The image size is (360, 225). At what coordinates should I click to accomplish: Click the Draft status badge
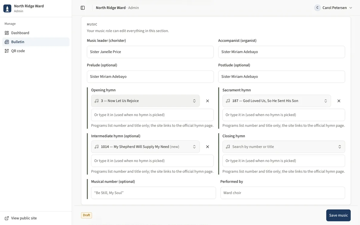point(86,215)
